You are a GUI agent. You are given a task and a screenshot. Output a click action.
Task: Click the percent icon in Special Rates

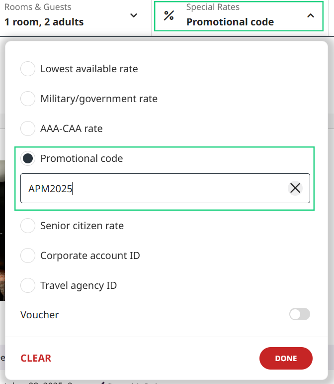[x=169, y=15]
